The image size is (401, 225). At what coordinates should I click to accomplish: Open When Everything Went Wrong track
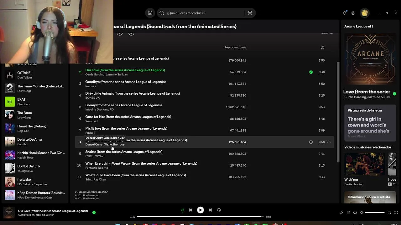pos(141,163)
